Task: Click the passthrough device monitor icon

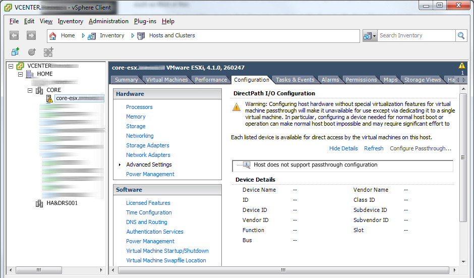Action: (x=247, y=165)
